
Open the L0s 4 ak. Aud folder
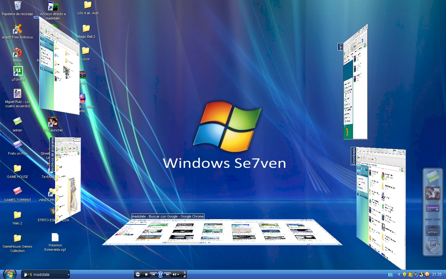click(88, 8)
